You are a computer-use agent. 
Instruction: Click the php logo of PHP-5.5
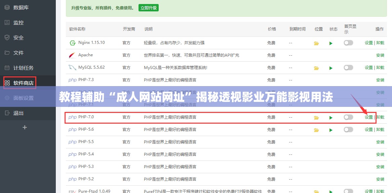click(73, 142)
